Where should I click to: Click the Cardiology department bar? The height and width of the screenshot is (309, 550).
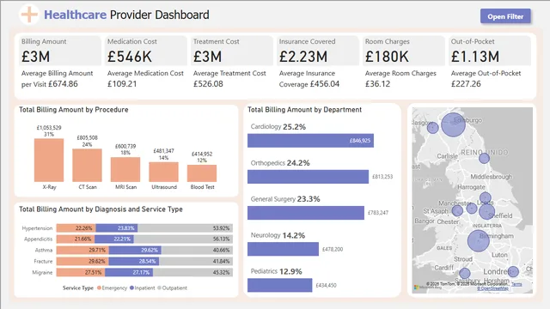pos(310,141)
